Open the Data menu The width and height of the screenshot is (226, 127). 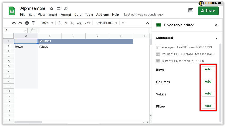78,15
